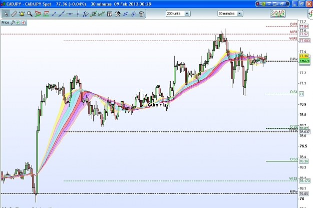Click the D S3 pivot text
313x208 pixels.
(293, 159)
